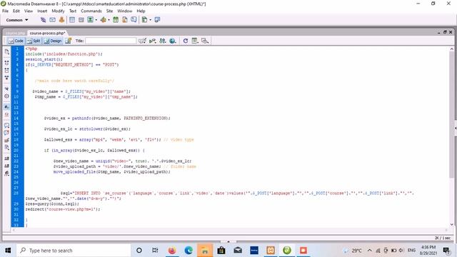Open the Preview in Browser globe menu
Image resolution: width=457 pixels, height=257 pixels.
pyautogui.click(x=173, y=41)
